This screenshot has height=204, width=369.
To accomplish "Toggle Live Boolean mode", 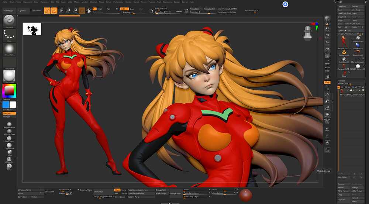I will 36,11.
